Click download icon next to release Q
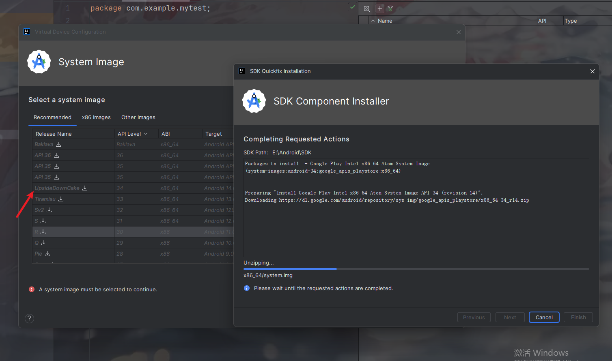 [44, 243]
